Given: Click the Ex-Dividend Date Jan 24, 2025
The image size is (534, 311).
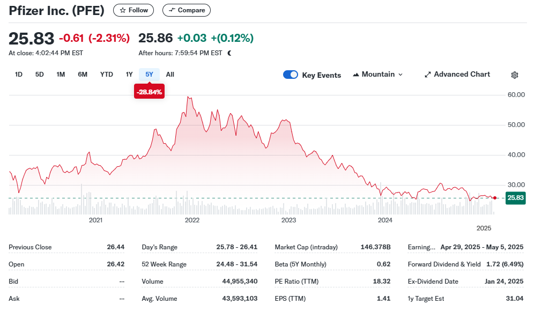Looking at the screenshot, I should click(504, 282).
